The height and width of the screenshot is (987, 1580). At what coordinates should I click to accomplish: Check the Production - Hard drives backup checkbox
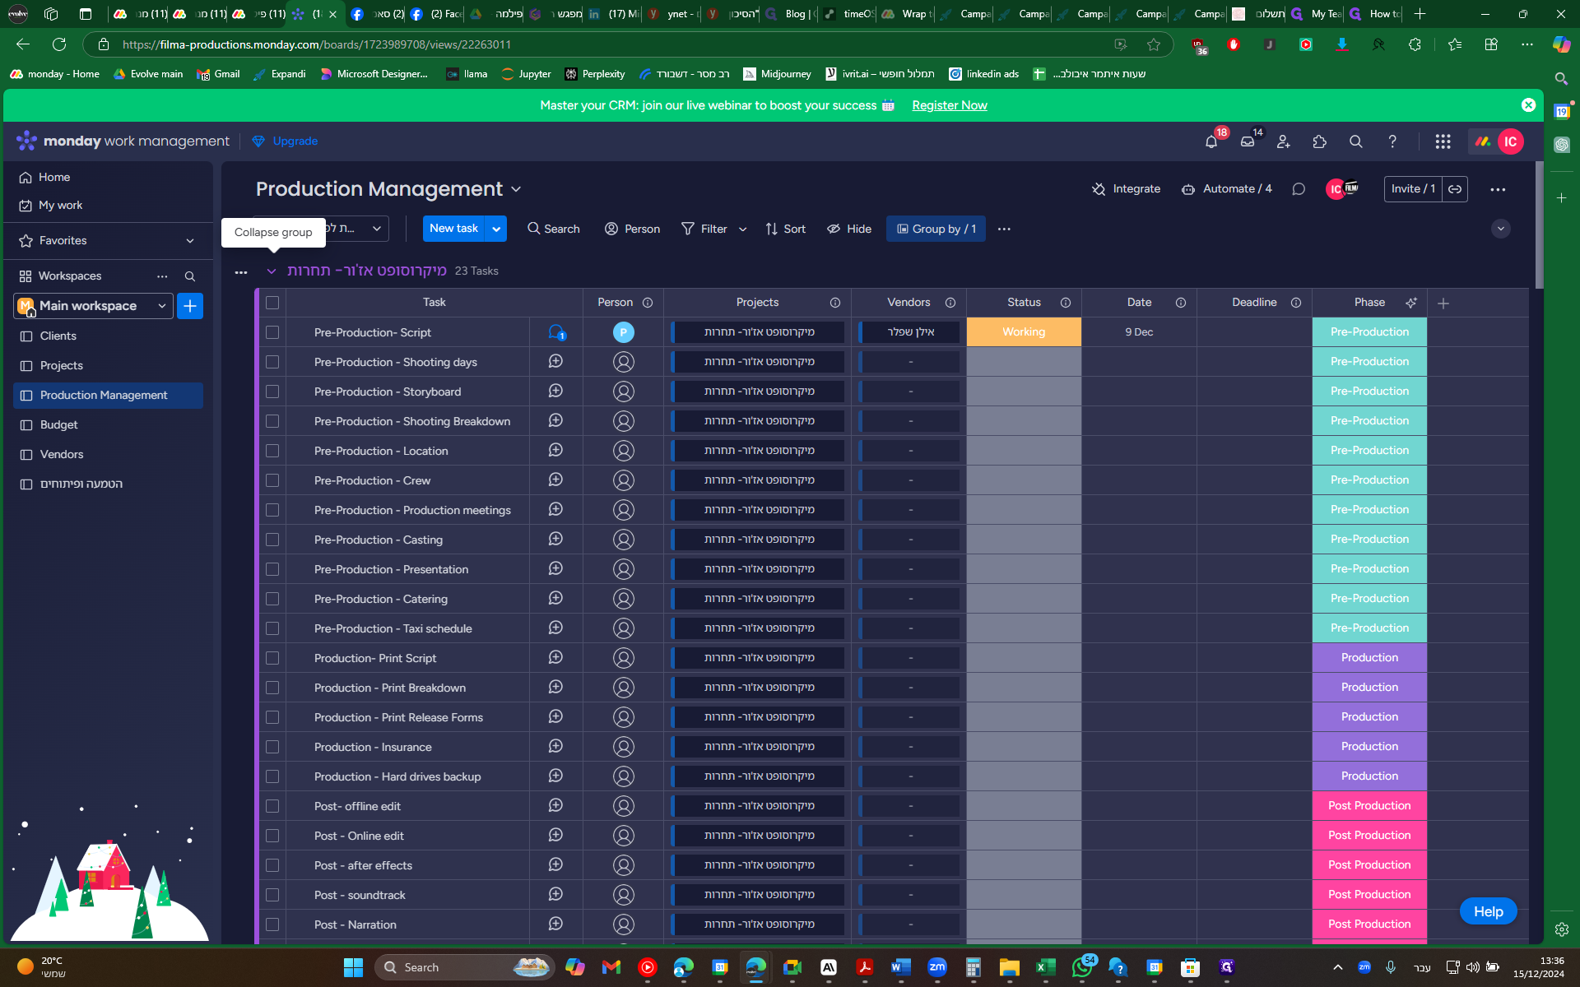272,776
